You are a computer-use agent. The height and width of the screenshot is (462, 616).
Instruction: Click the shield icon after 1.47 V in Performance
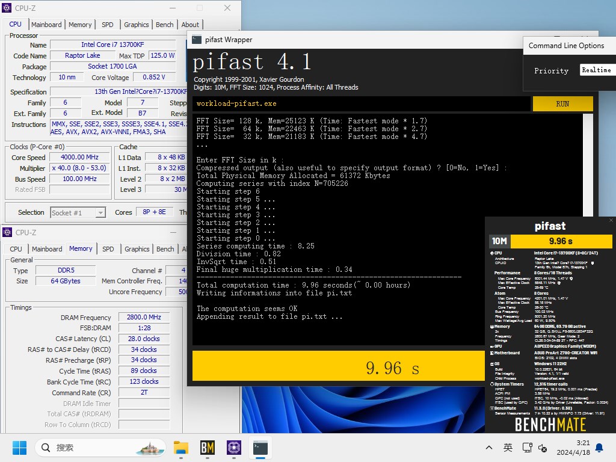pos(571,279)
